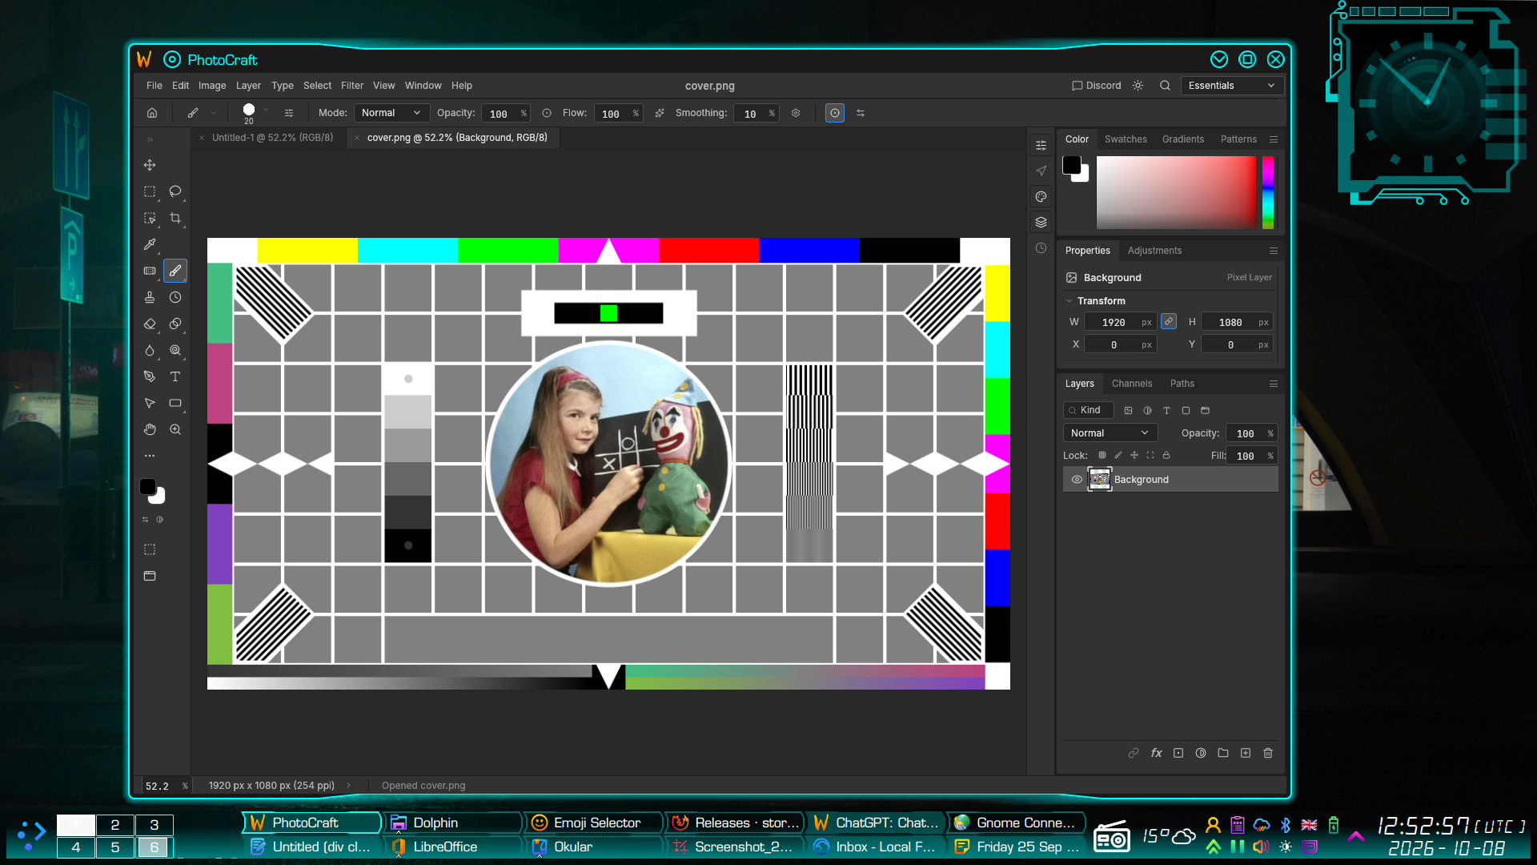Select the Rectangular Marquee tool

pos(150,191)
